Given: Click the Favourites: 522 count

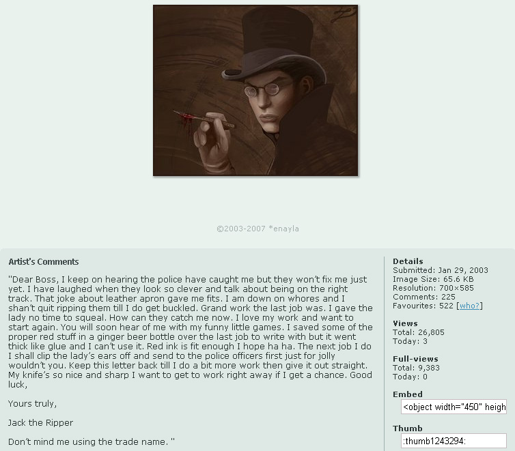Looking at the screenshot, I should 423,306.
